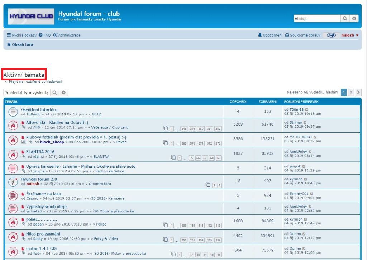
Task: Focus the Hledej search field
Action: click(317, 19)
